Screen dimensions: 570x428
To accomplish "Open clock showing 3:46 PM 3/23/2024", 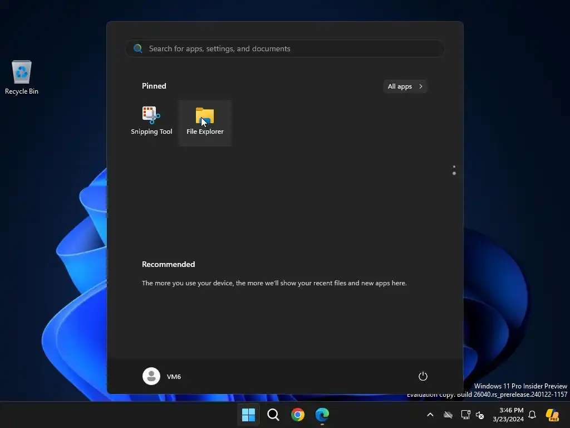I will pos(508,415).
